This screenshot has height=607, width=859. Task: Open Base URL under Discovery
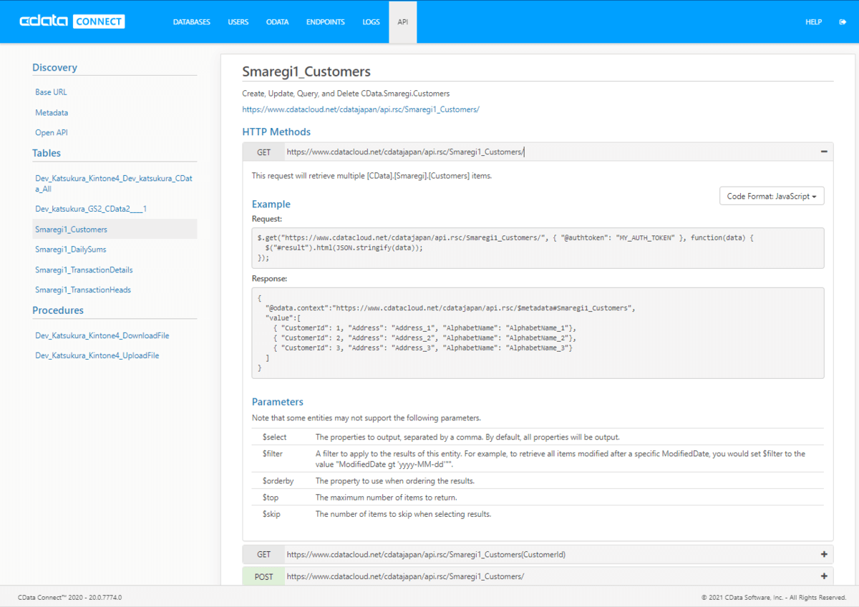51,92
